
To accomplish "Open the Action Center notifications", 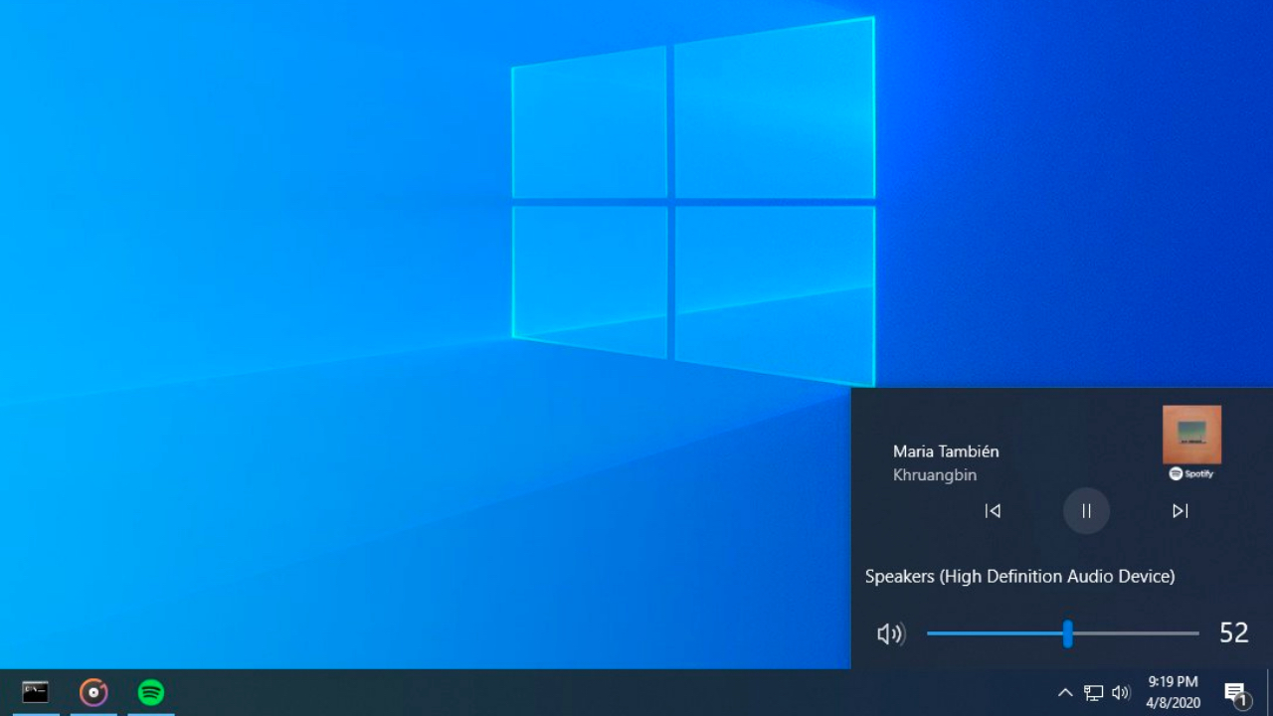I will point(1235,693).
